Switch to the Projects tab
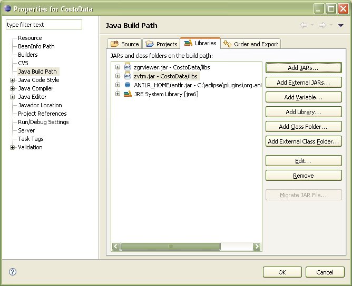This screenshot has height=286, width=352. pos(162,44)
